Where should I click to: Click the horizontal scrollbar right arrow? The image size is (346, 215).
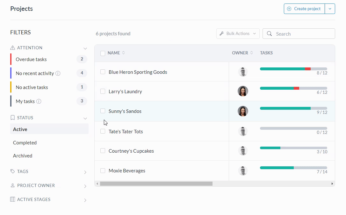pyautogui.click(x=332, y=184)
